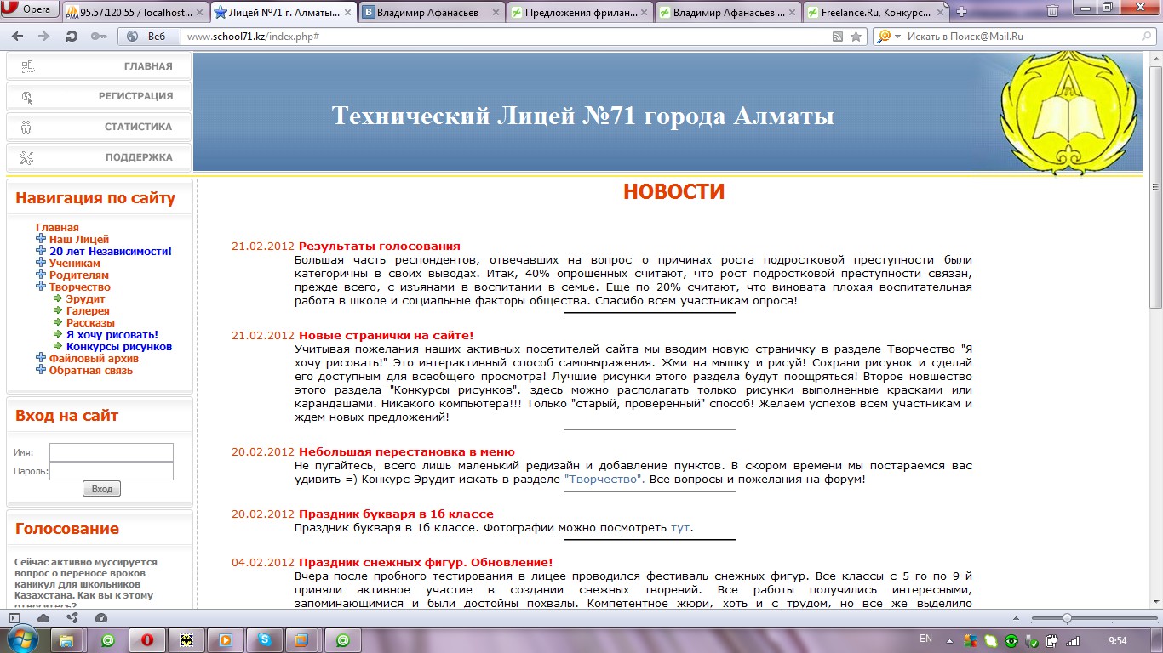Expand the Родителям plus icon

[x=41, y=275]
